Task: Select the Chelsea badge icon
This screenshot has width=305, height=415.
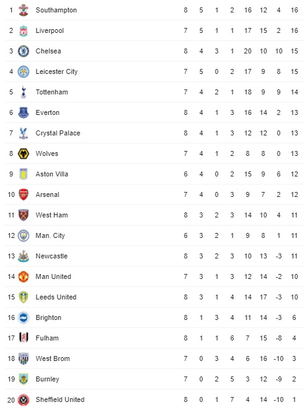Action: [23, 51]
